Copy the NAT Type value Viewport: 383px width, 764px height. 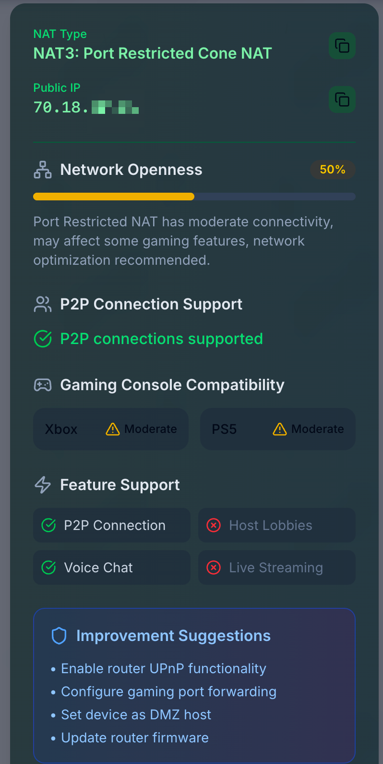point(342,46)
